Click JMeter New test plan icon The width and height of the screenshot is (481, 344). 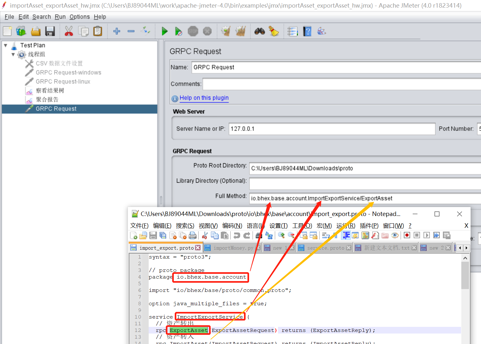[x=7, y=31]
